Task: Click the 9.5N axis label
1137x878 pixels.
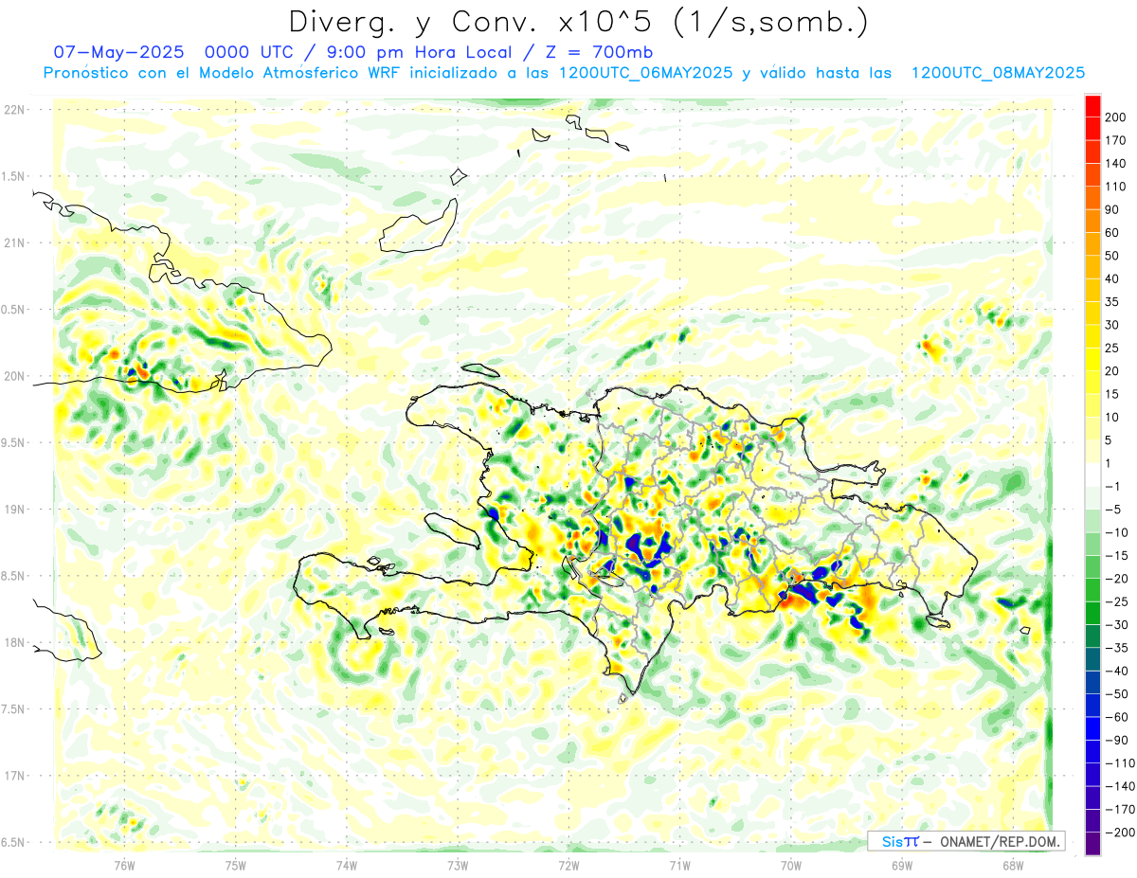Action: (13, 442)
